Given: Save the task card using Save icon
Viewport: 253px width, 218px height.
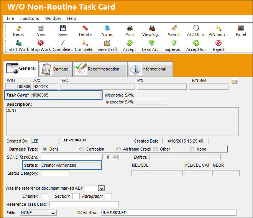Looking at the screenshot, I should [x=63, y=28].
